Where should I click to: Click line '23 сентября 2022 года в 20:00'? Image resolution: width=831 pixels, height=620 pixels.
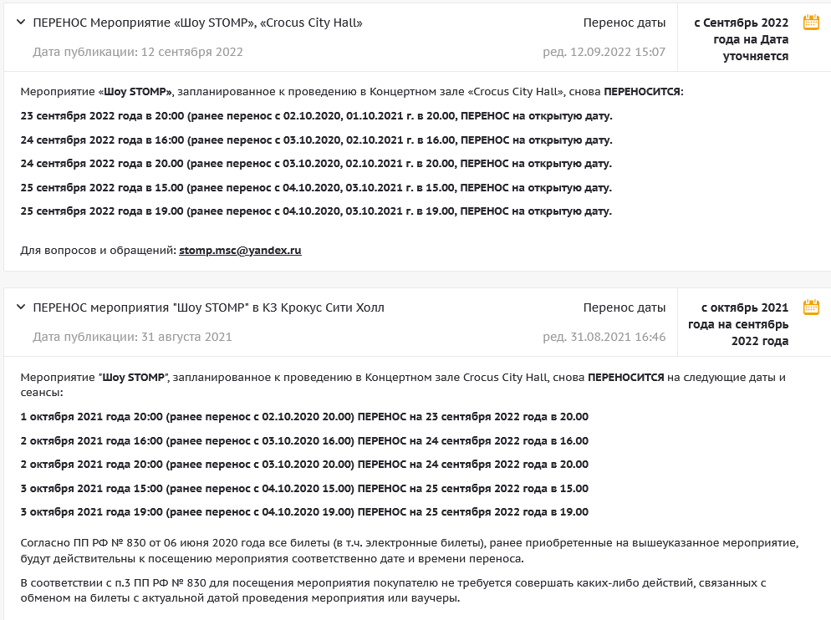(x=316, y=115)
